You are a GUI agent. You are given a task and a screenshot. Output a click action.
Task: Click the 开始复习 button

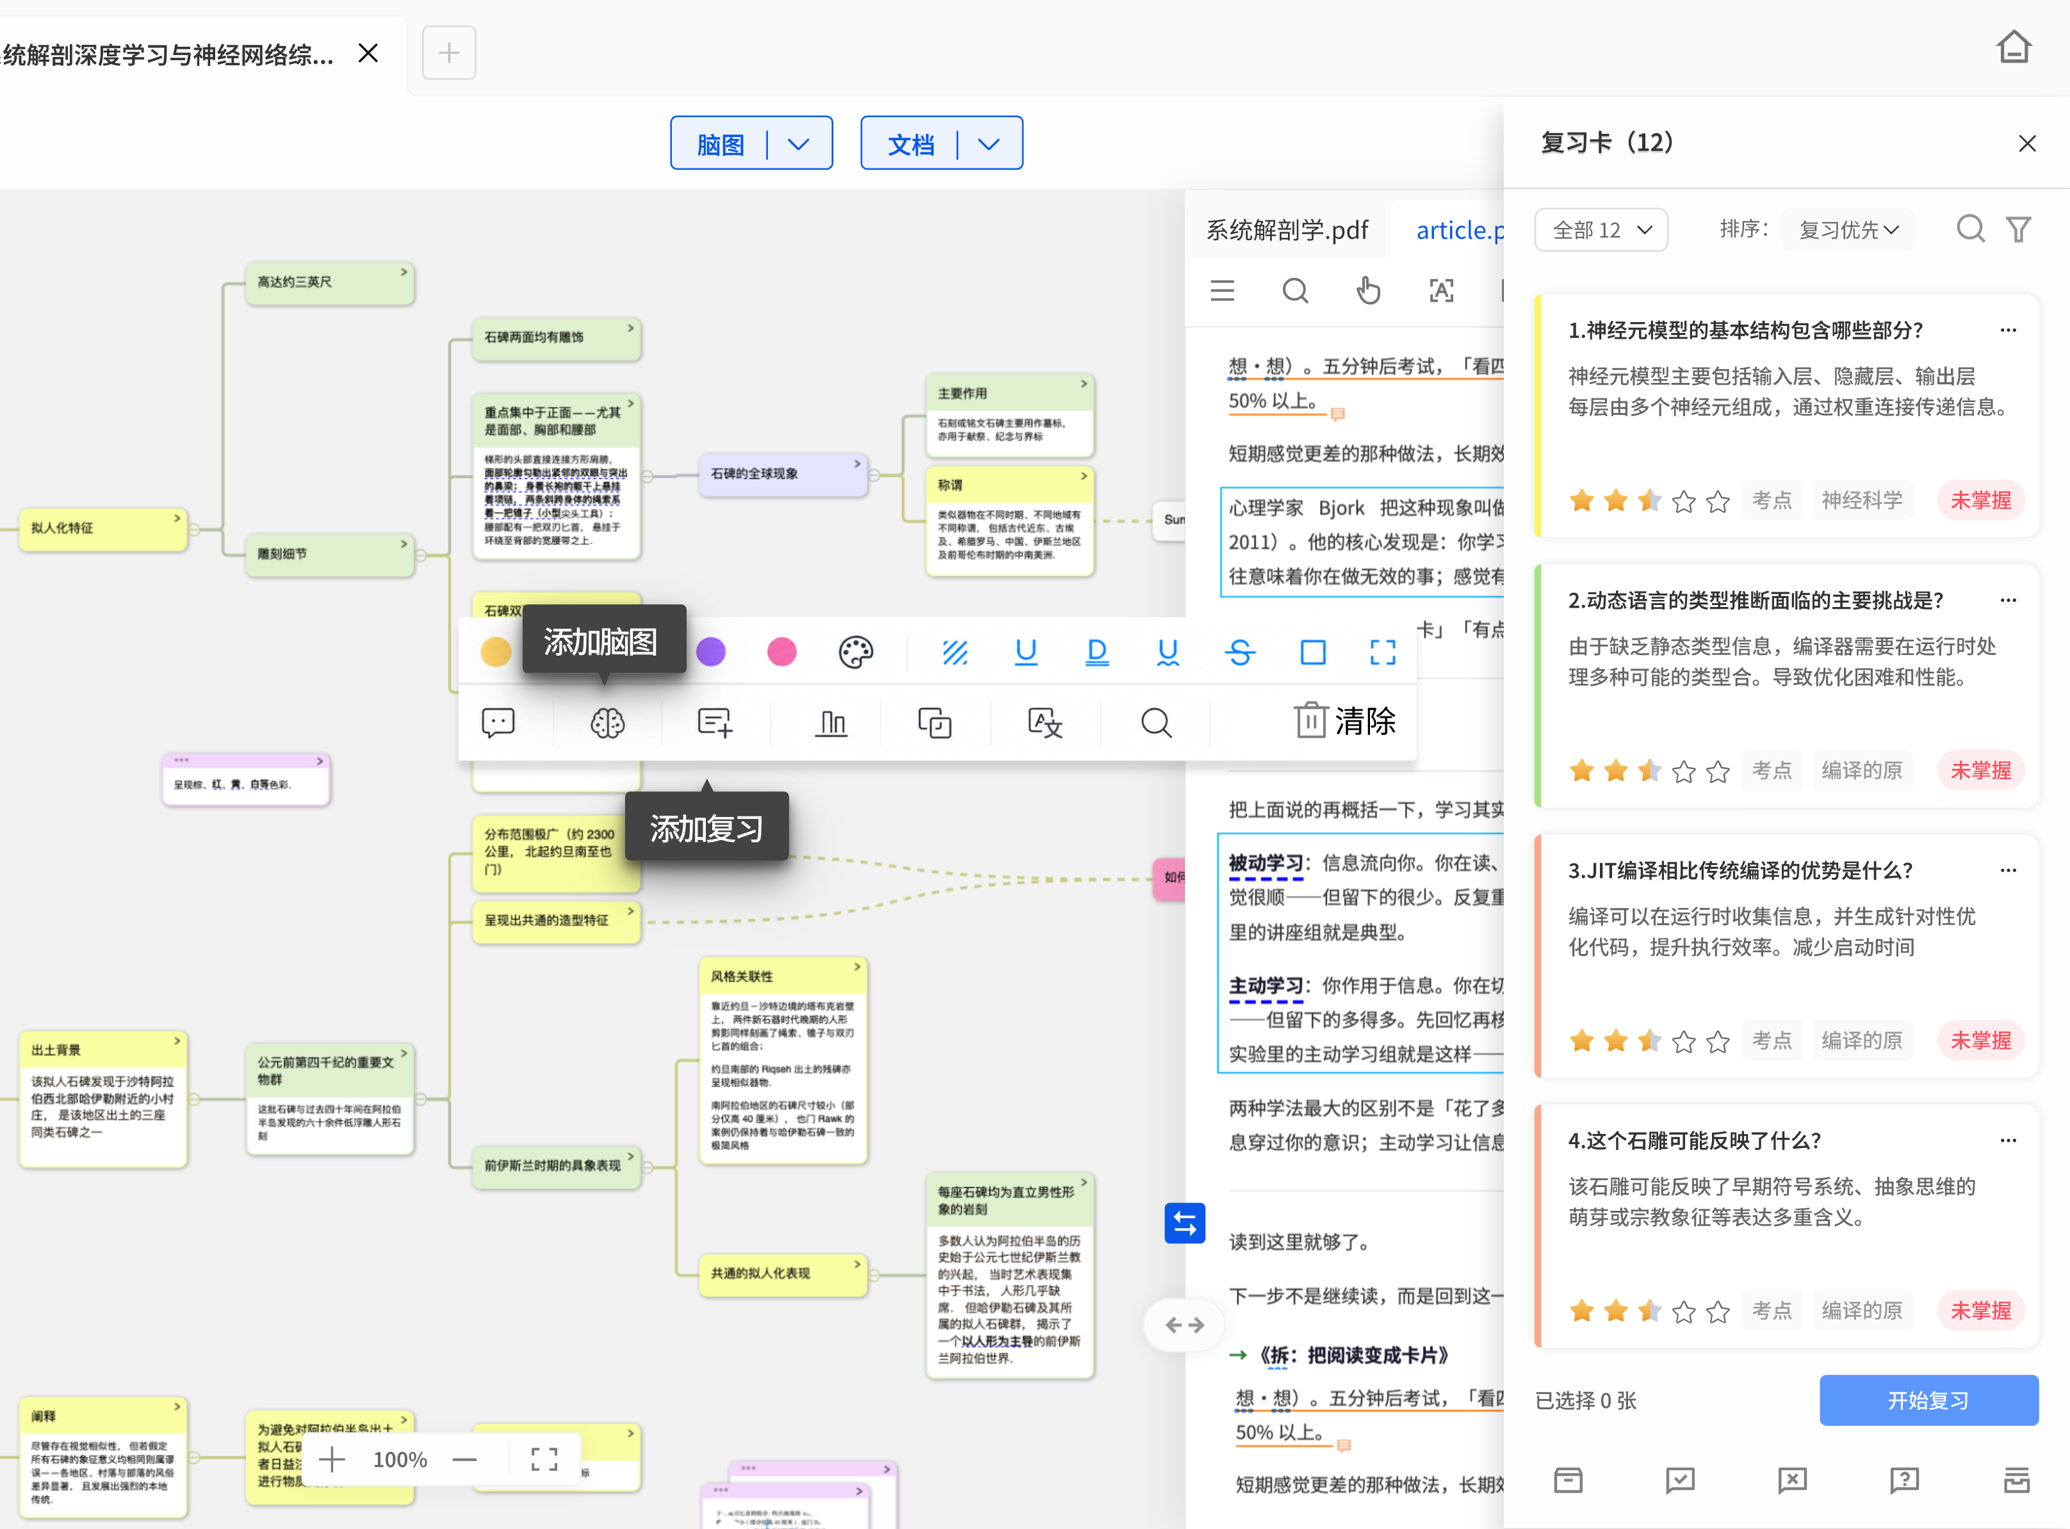point(1928,1400)
